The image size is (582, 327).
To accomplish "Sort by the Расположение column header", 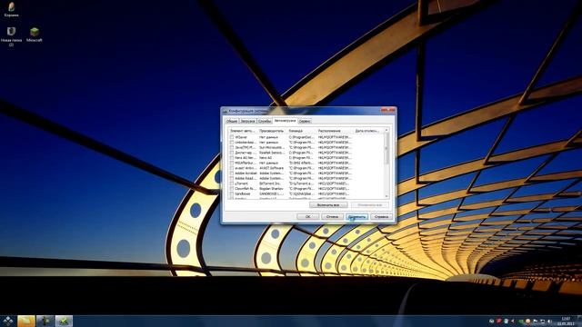I will point(336,131).
